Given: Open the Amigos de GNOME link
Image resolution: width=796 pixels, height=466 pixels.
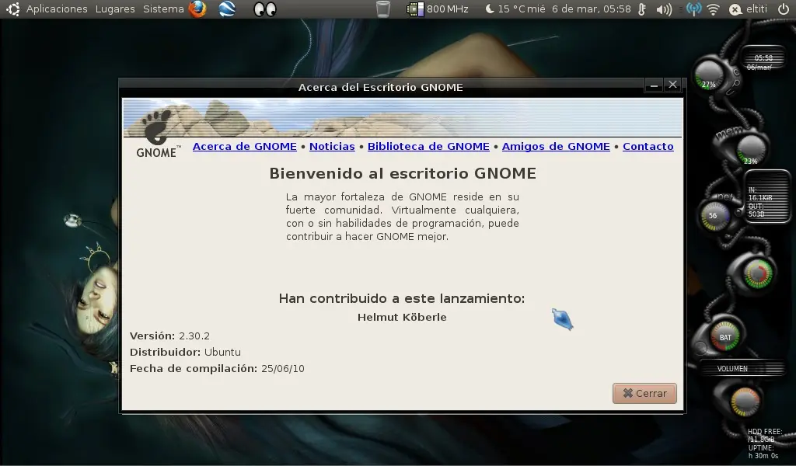Looking at the screenshot, I should click(556, 147).
